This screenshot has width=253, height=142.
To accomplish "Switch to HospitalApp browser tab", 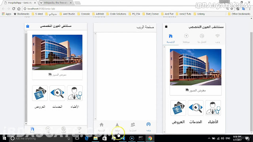I will pos(20,3).
